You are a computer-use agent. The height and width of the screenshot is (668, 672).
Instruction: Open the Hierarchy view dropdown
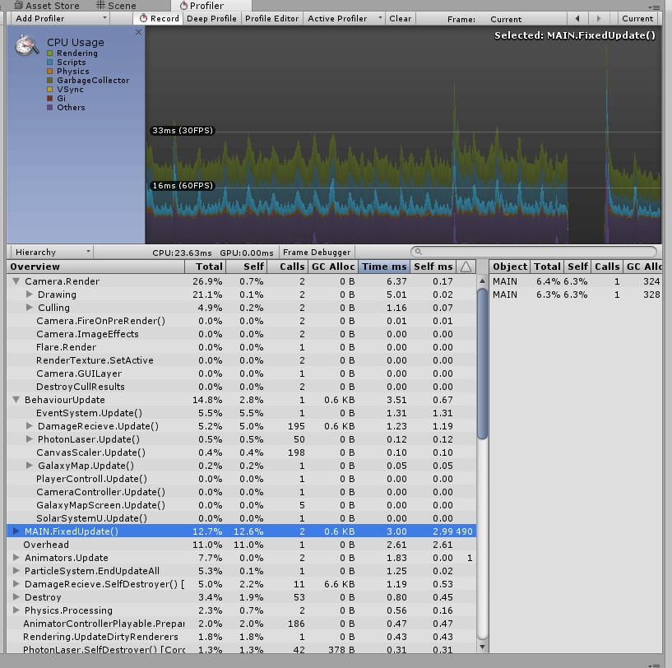coord(52,252)
